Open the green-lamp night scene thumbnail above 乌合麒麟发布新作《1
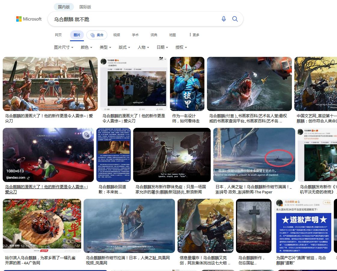The image size is (337, 271). (x=317, y=155)
